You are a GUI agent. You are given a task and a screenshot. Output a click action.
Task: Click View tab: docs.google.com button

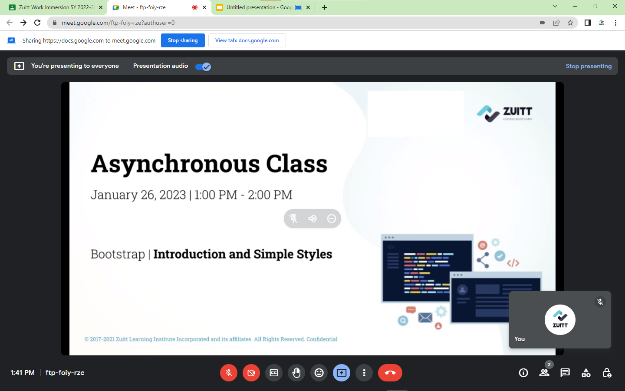[x=247, y=40]
